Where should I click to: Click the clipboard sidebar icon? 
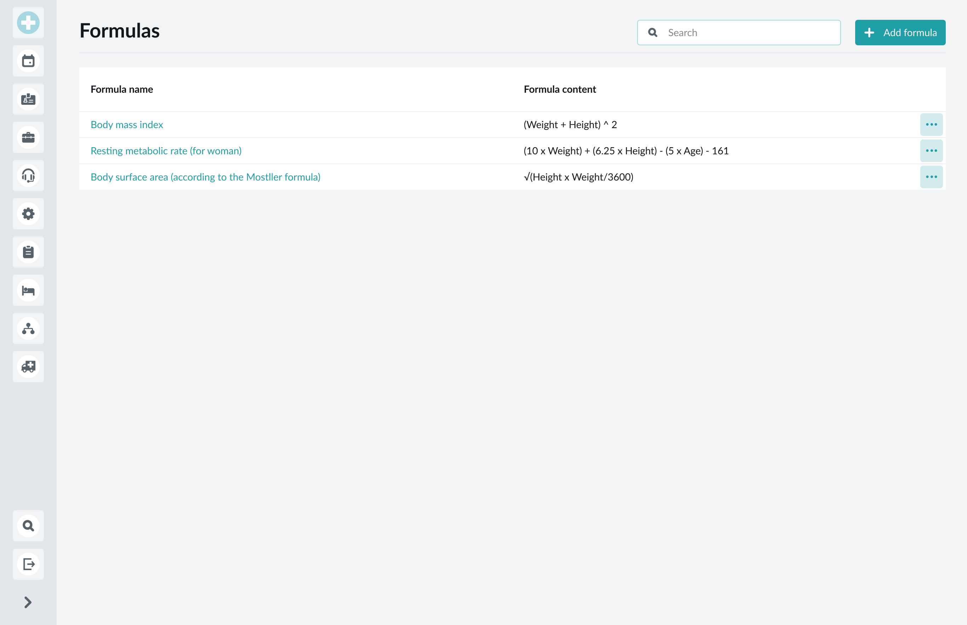(x=28, y=252)
